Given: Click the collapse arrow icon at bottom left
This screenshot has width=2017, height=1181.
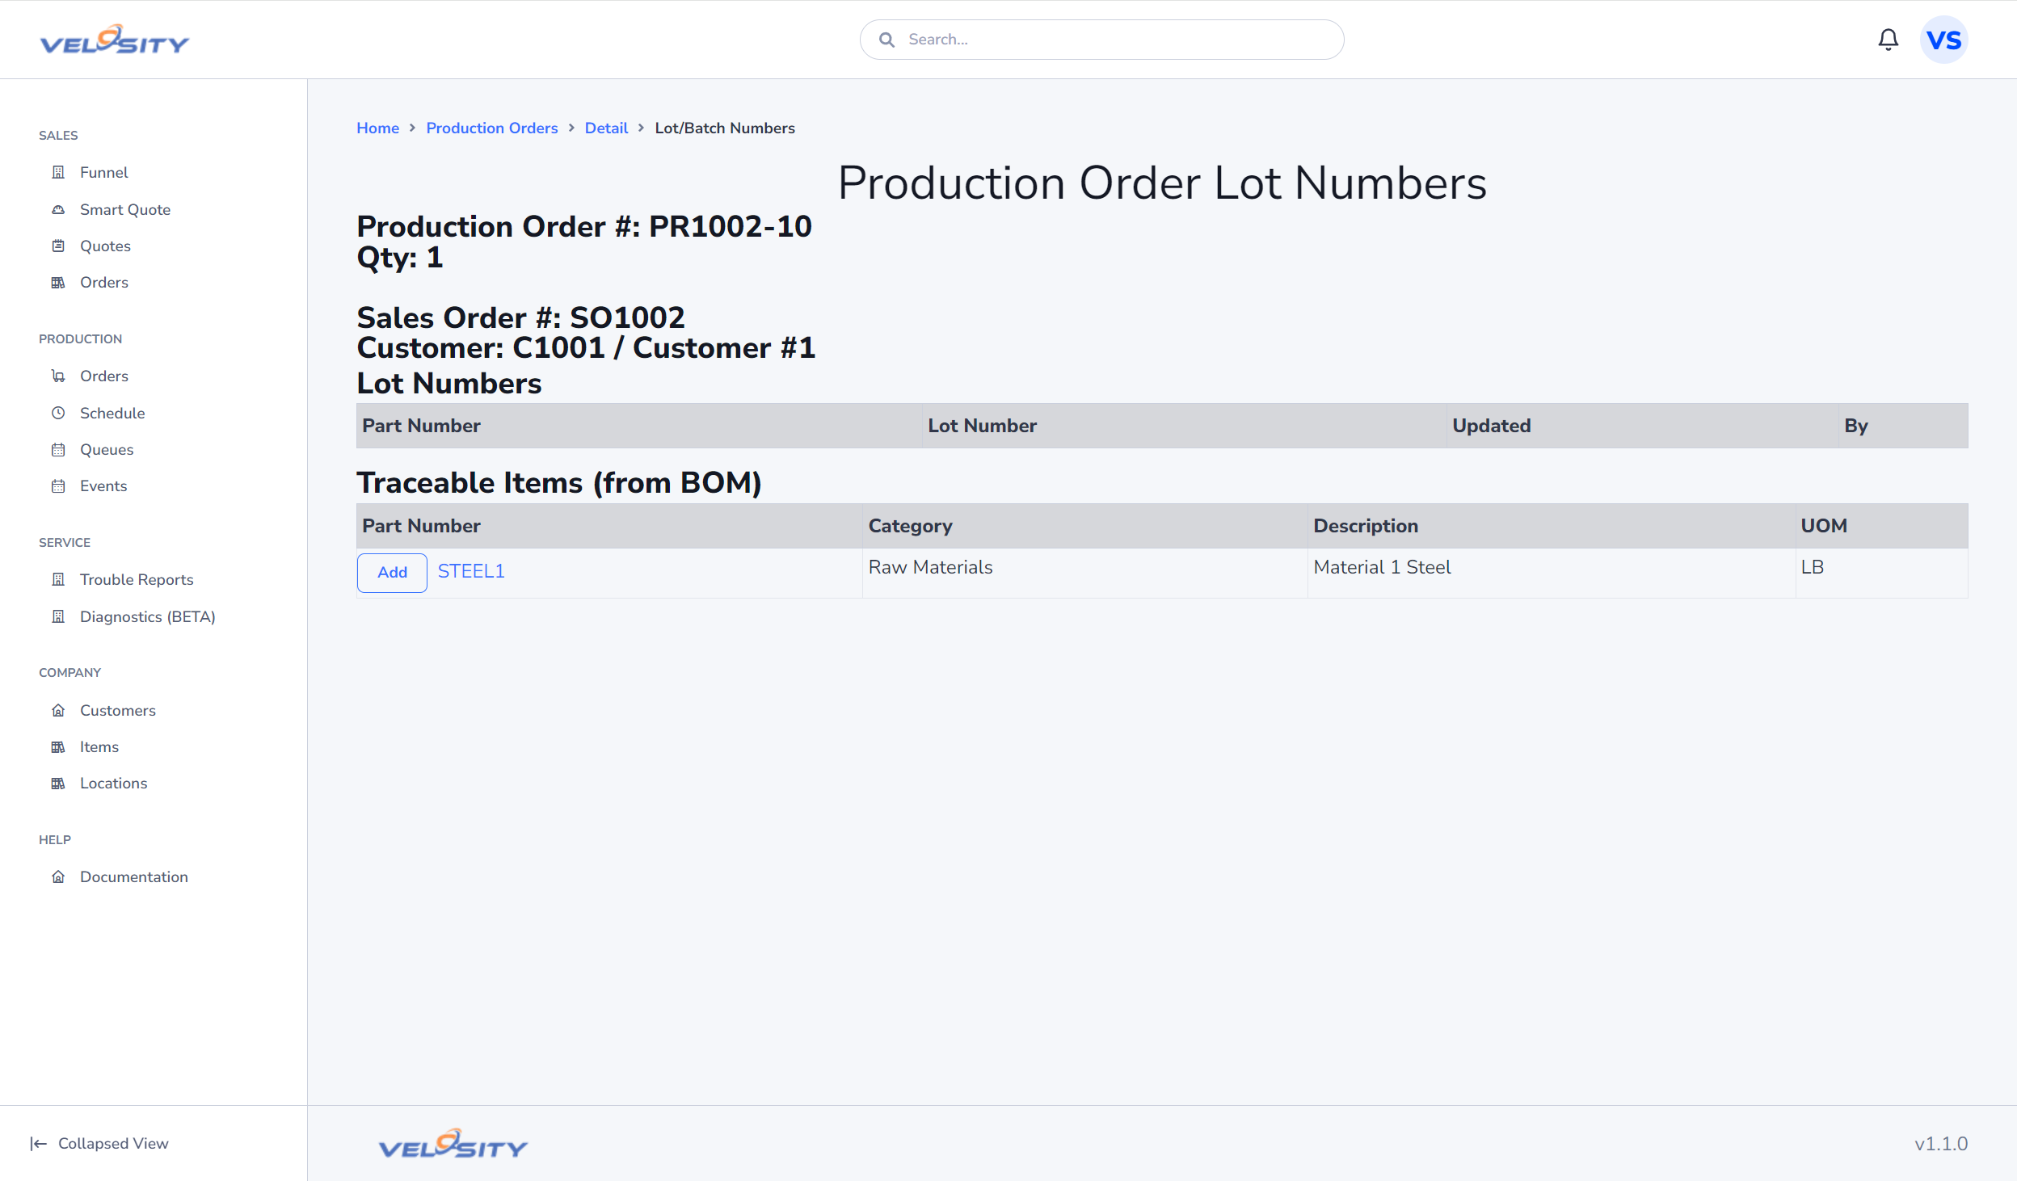Looking at the screenshot, I should tap(39, 1143).
